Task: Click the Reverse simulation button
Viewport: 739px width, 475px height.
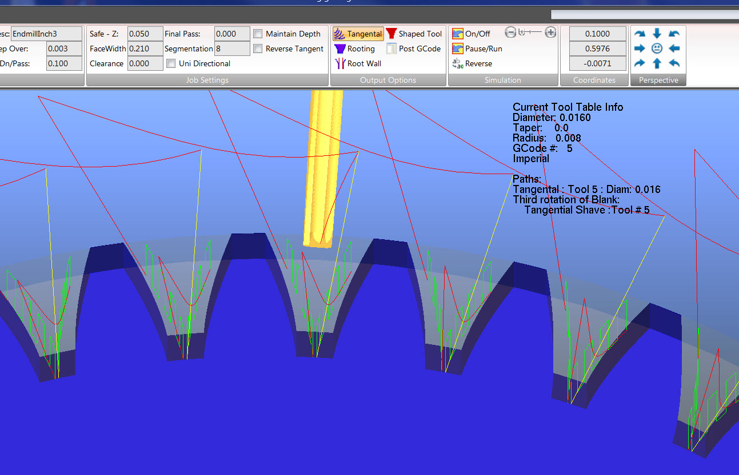Action: pyautogui.click(x=472, y=63)
